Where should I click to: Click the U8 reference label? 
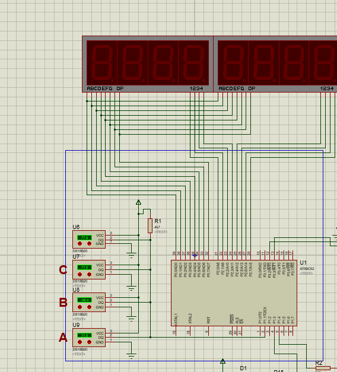[x=76, y=290]
